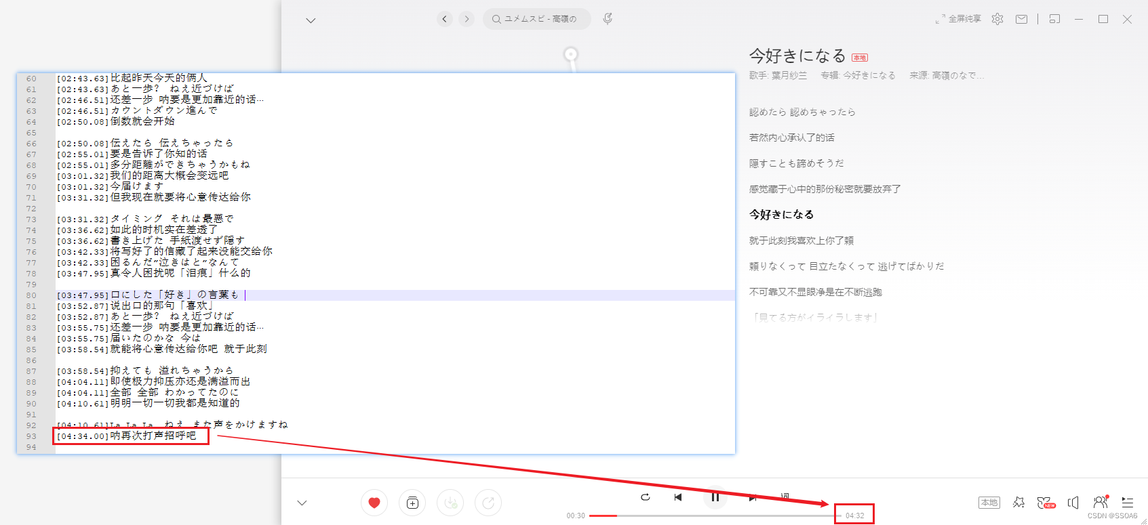Open the settings gear

click(x=997, y=19)
